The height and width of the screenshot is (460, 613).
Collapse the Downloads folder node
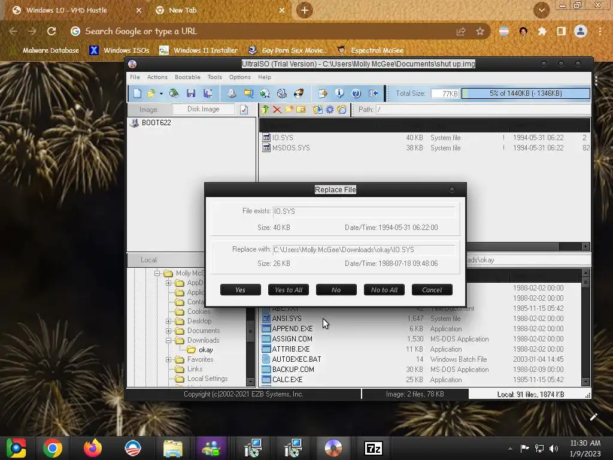168,340
